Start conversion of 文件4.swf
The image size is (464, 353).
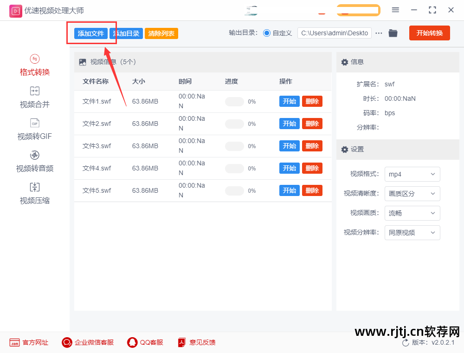[290, 168]
